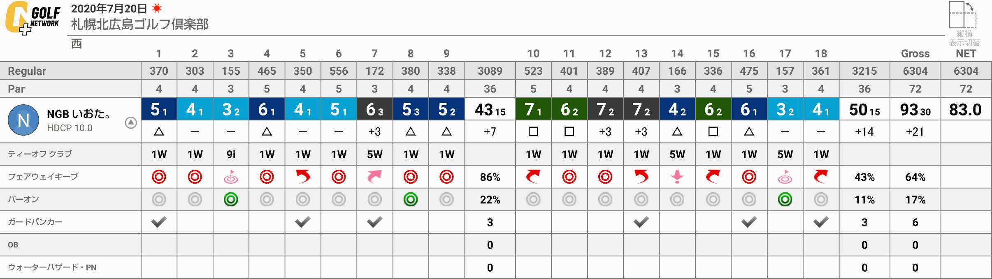This screenshot has width=992, height=279.
Task: Click the 札幌北広島ゴルフ倶楽部 course name
Action: pyautogui.click(x=140, y=24)
